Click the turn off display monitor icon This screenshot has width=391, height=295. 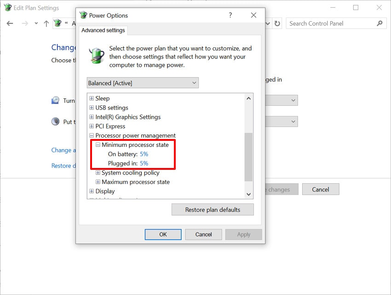(x=55, y=100)
